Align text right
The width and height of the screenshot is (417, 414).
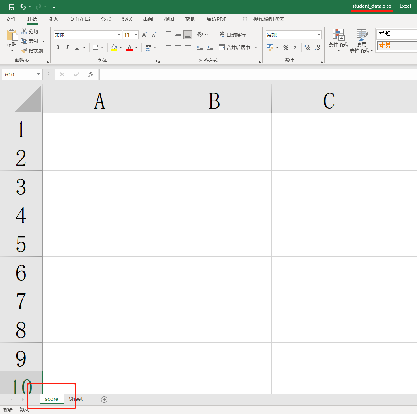coord(188,47)
